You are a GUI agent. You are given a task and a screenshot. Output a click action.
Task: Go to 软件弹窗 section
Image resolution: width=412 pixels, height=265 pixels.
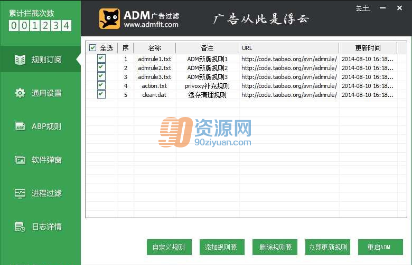pyautogui.click(x=41, y=160)
